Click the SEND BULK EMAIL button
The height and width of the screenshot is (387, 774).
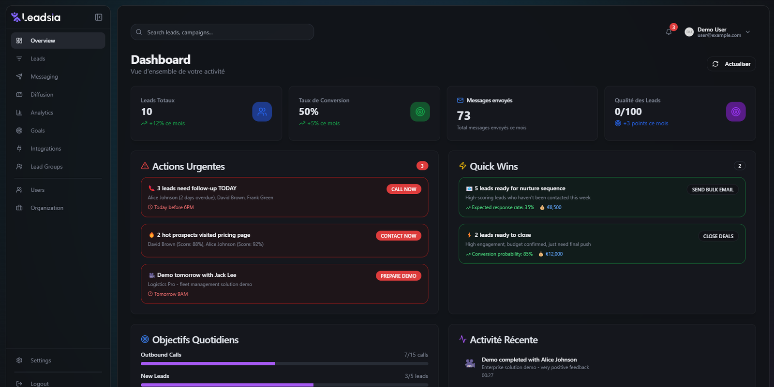(713, 189)
